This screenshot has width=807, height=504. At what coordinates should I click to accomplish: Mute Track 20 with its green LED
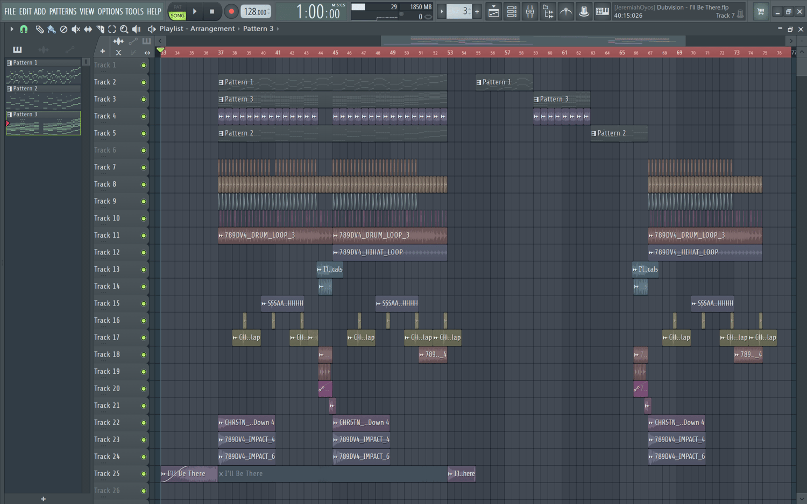coord(144,389)
